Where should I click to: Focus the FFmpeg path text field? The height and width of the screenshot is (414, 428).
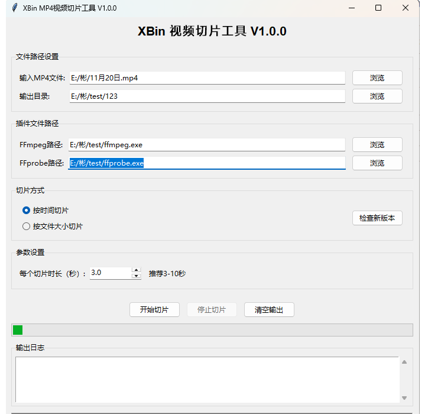coord(207,145)
